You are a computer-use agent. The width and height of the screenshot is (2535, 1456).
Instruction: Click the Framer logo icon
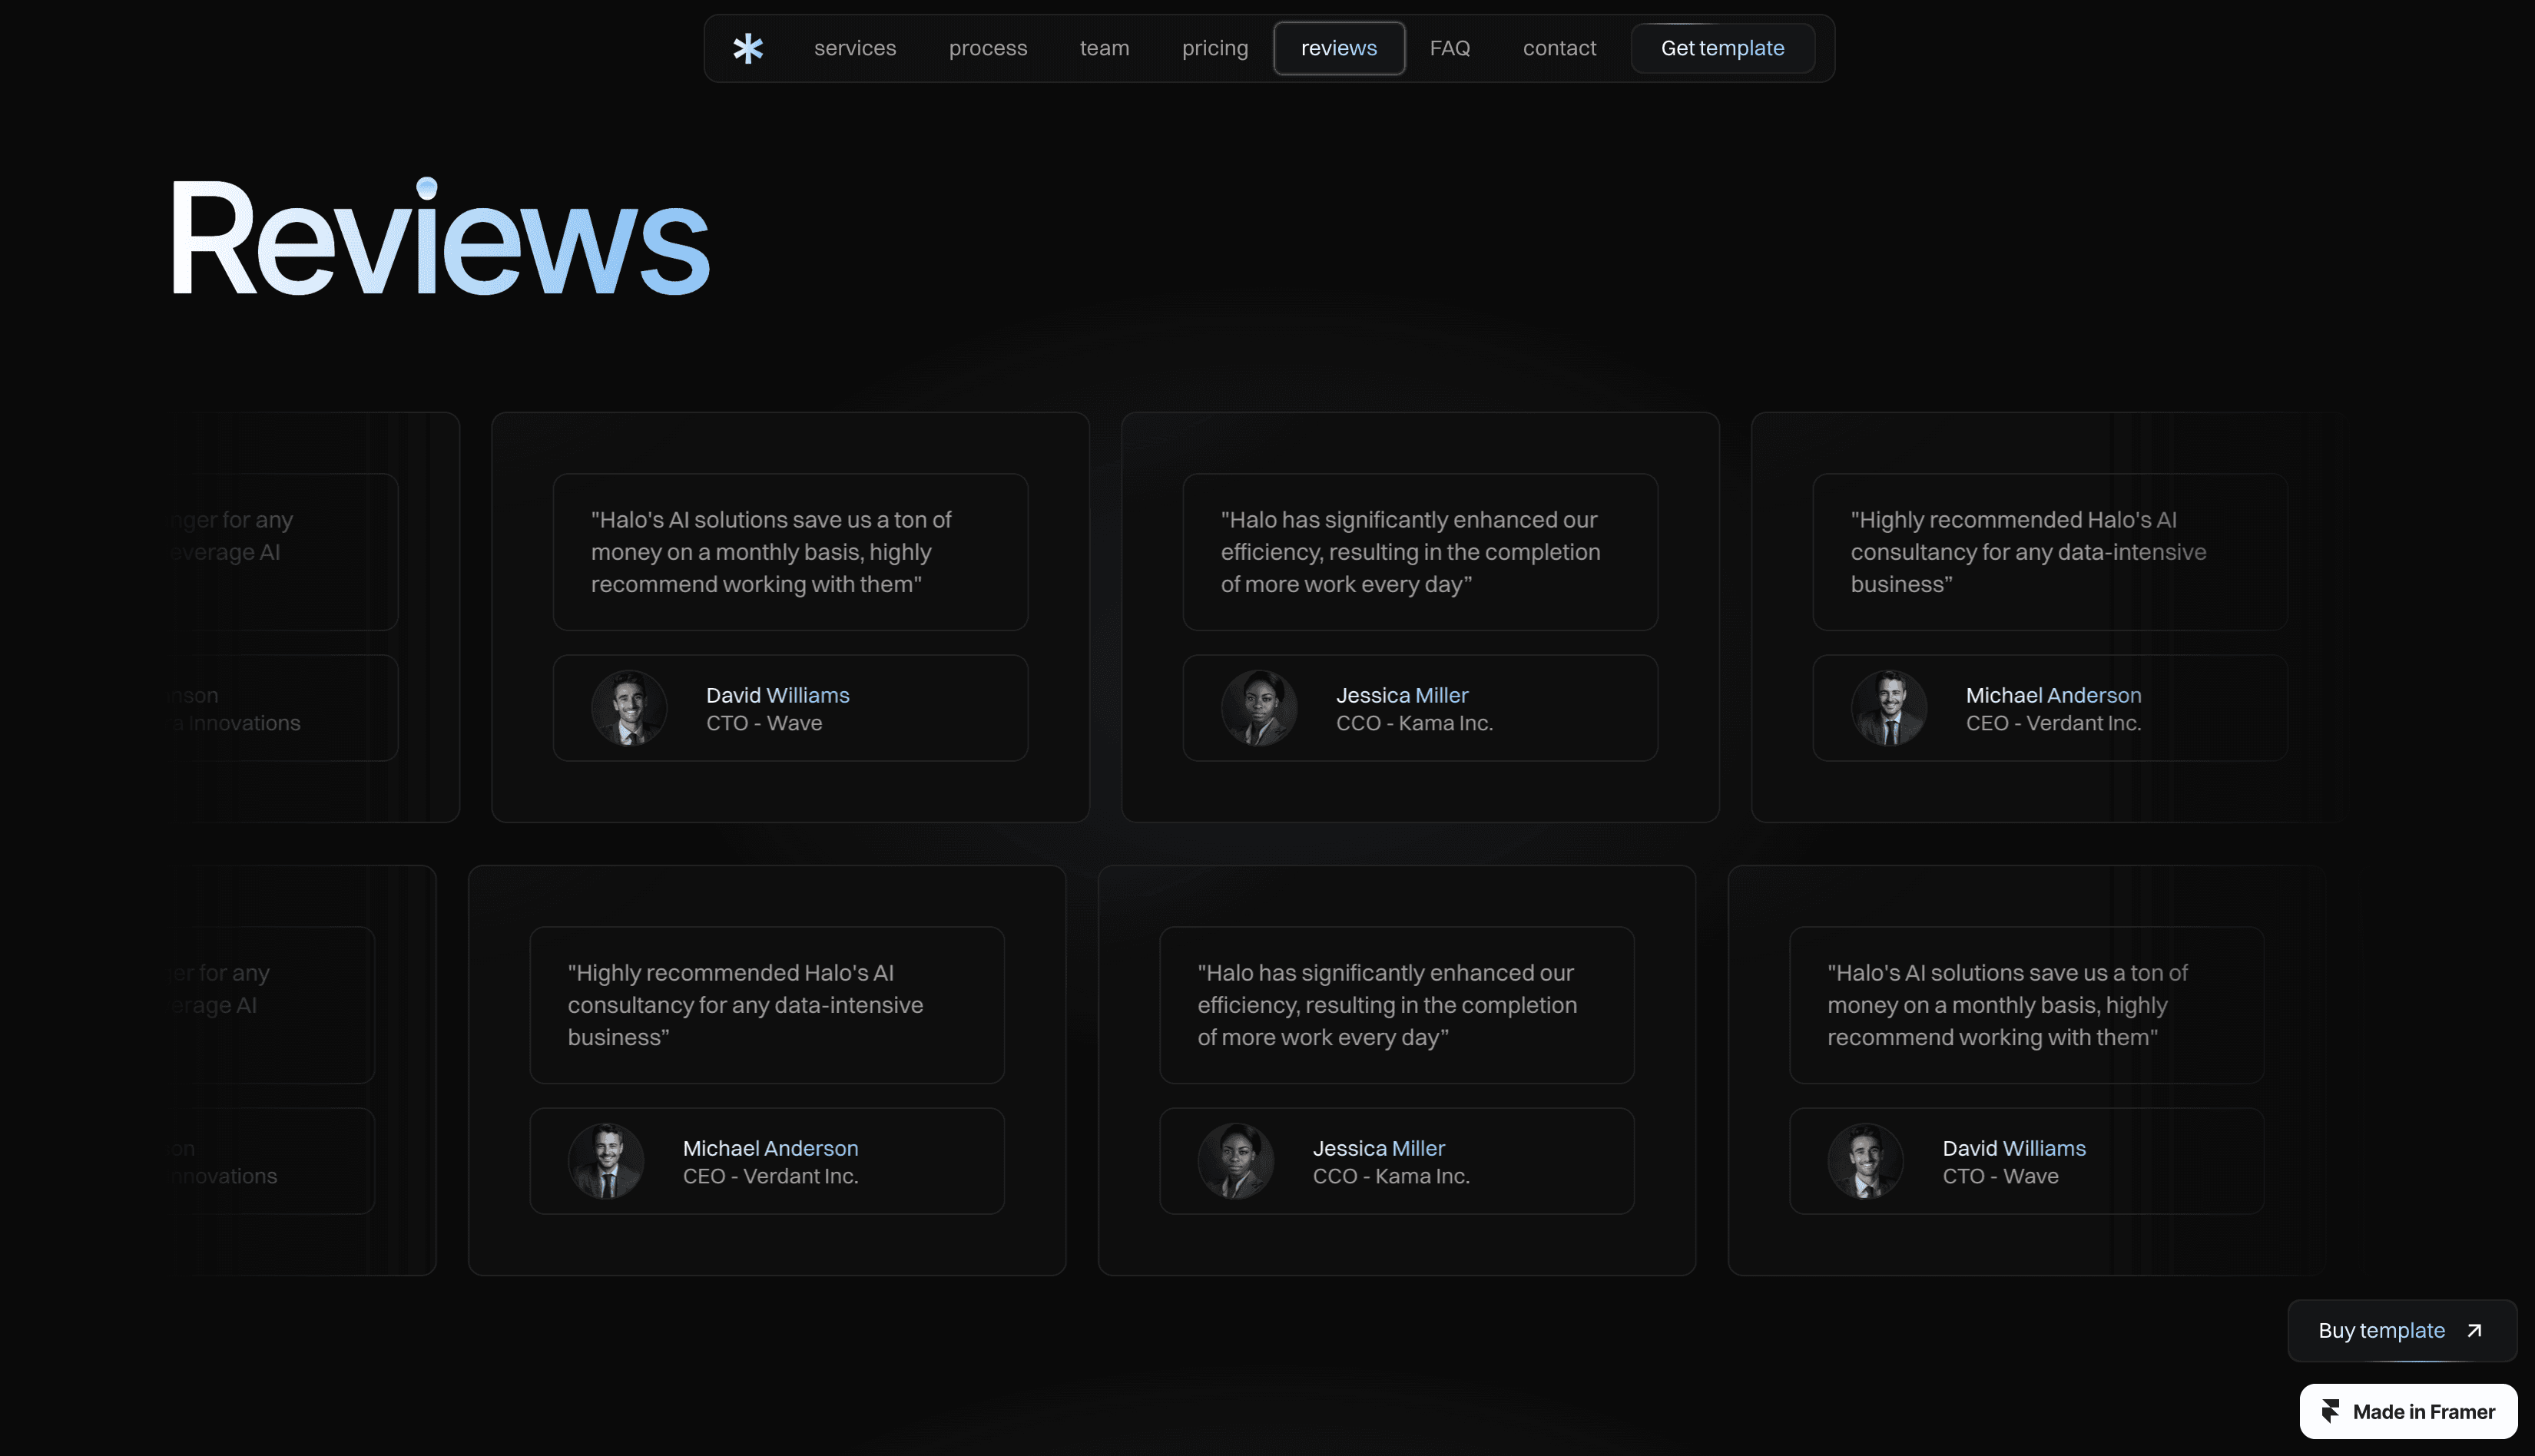[2331, 1411]
